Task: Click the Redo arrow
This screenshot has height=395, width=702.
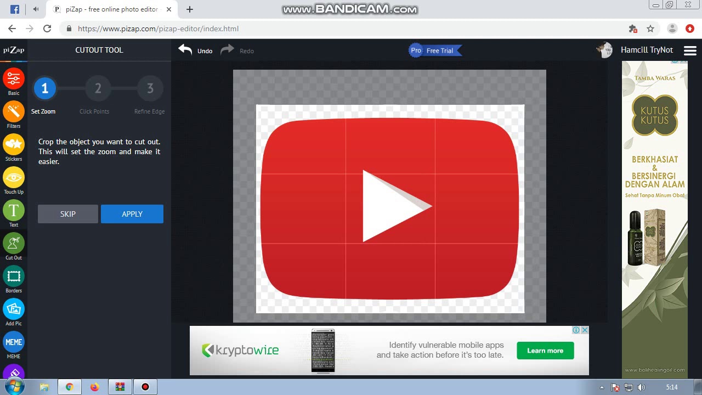Action: click(x=227, y=50)
